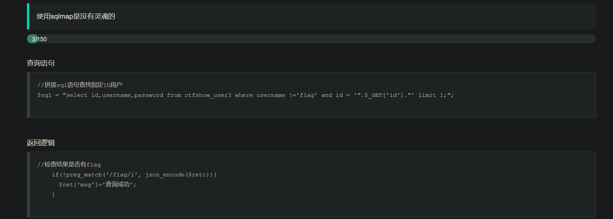Click the username !='flag' condition
This screenshot has height=219, width=613.
coord(287,95)
